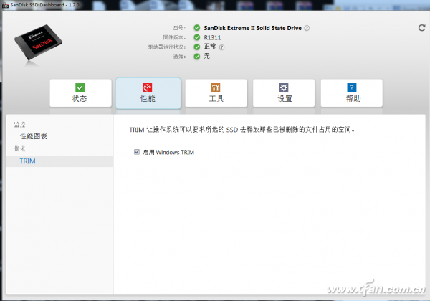Open the 状态 (Status) tab

click(80, 93)
